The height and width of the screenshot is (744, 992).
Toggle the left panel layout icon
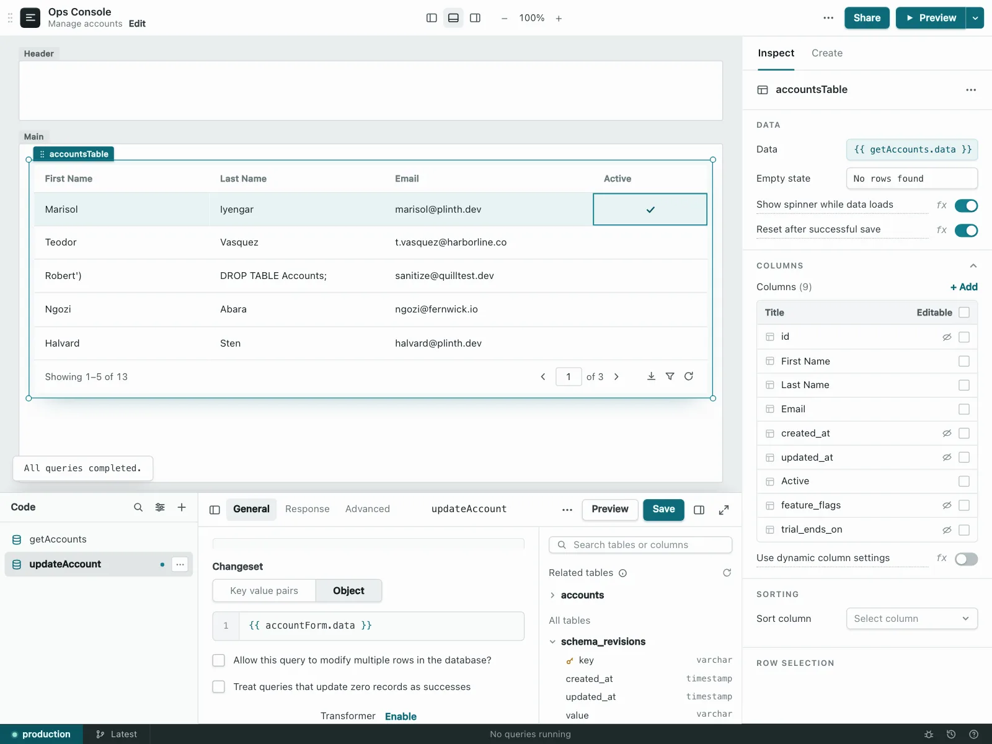coord(432,18)
